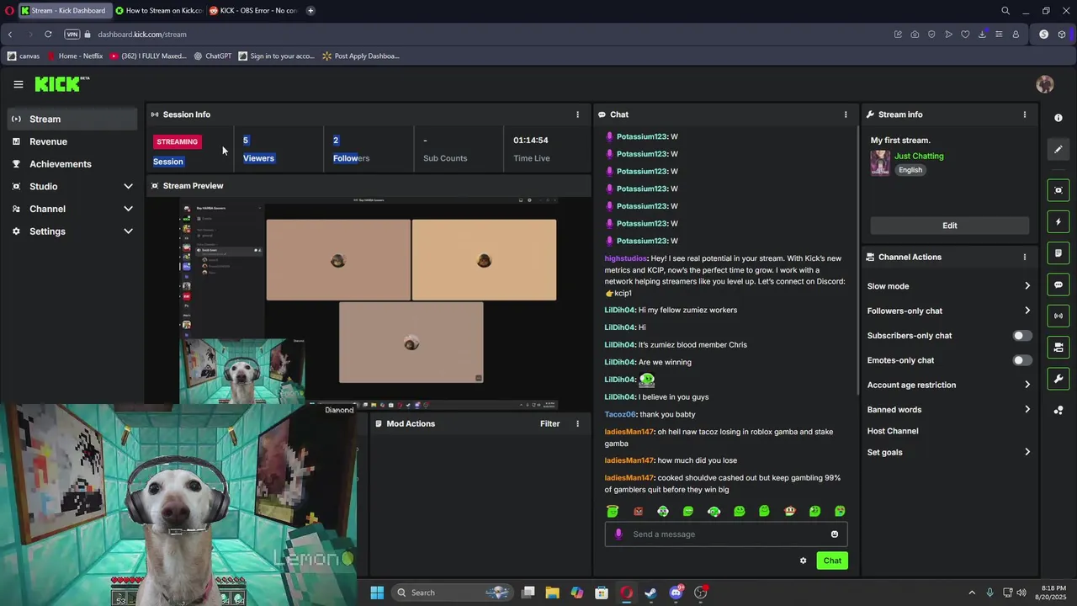This screenshot has height=606, width=1077.
Task: Click the Just Chatting category link
Action: tap(919, 156)
